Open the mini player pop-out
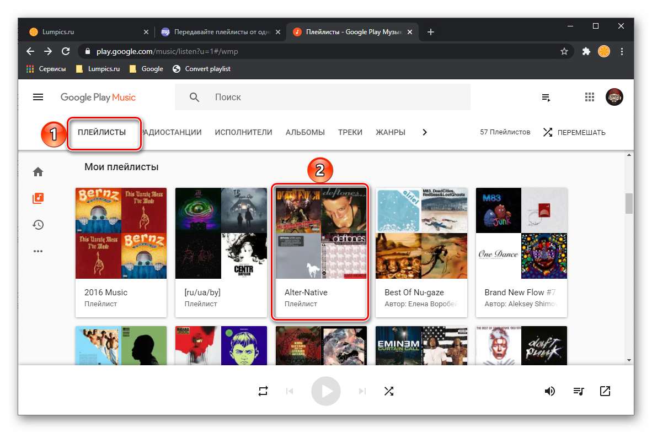This screenshot has height=433, width=652. (605, 391)
